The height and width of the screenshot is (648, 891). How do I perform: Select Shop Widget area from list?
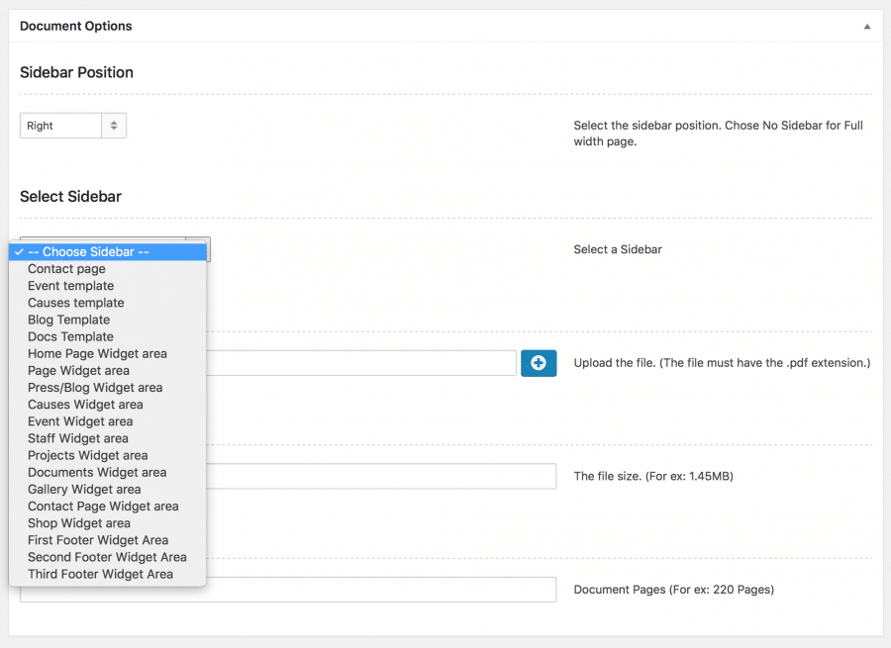point(108,523)
